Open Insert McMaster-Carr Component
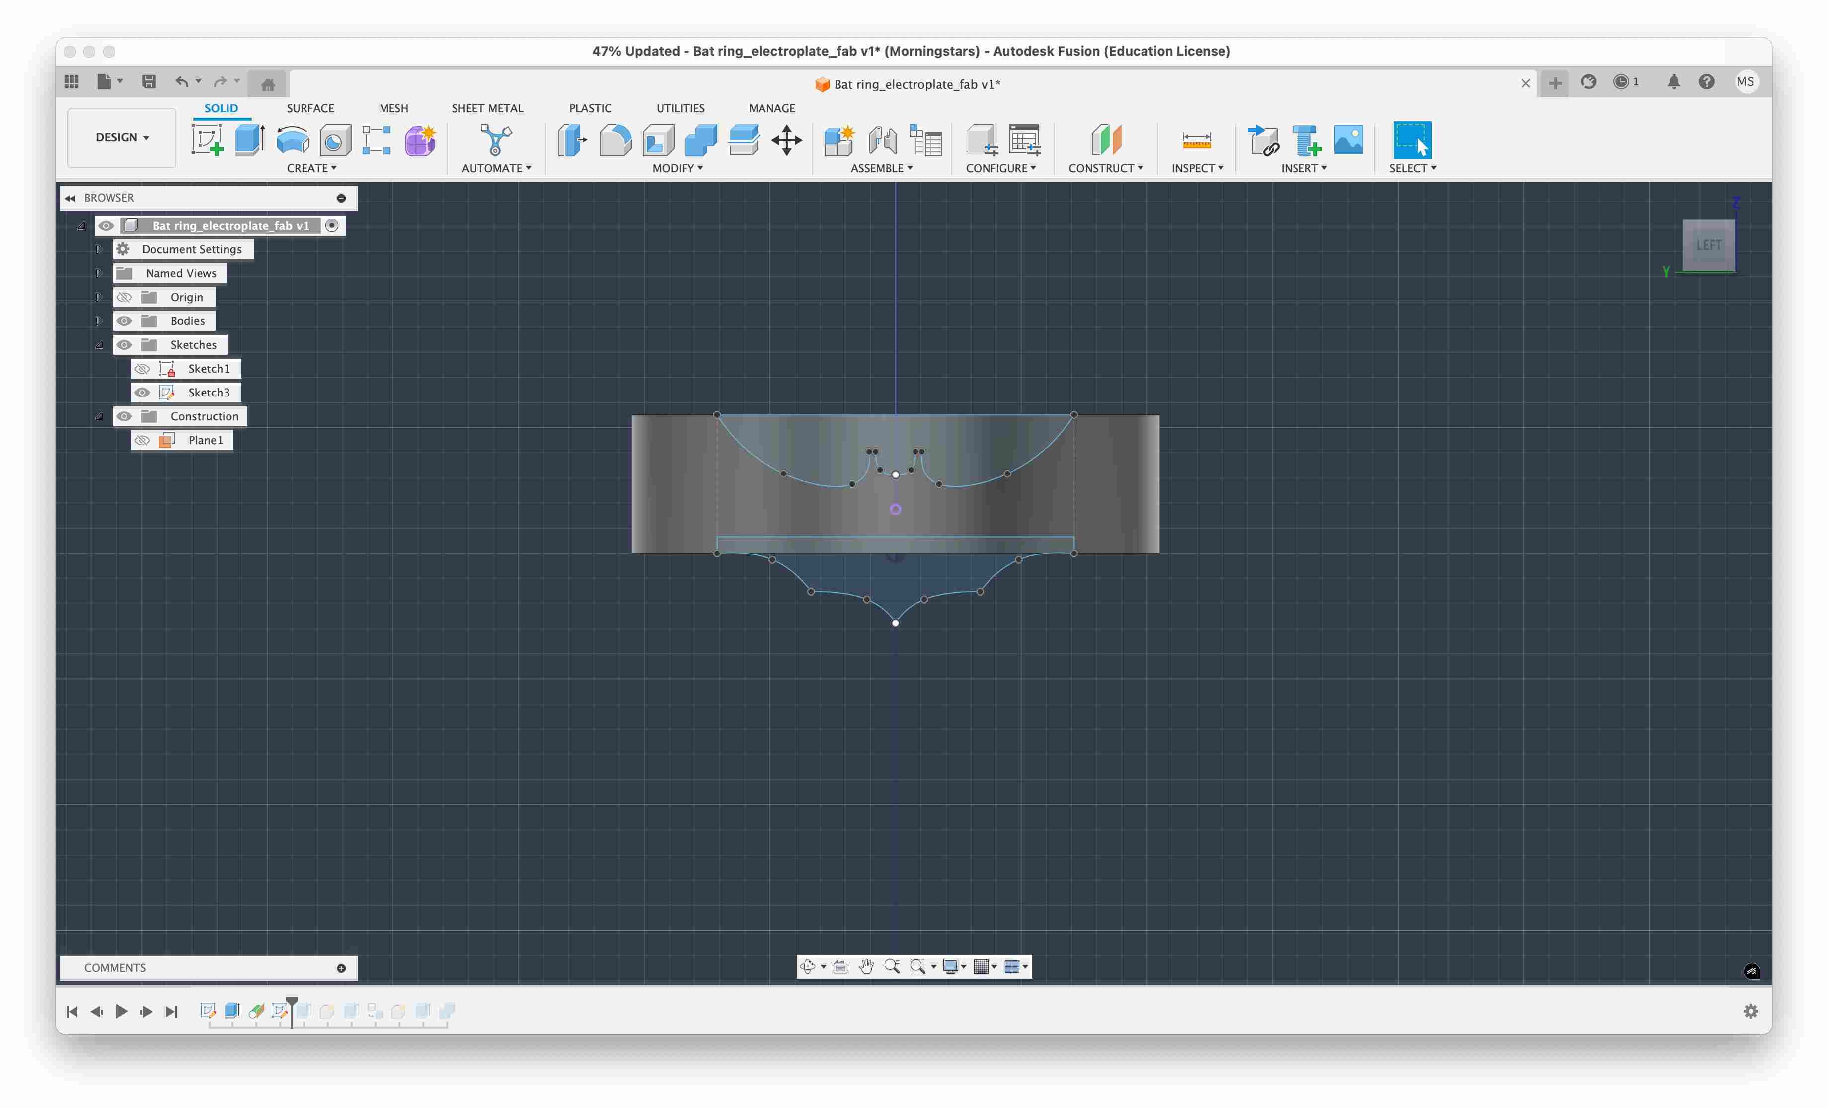Screen dimensions: 1828x1108 click(1306, 140)
